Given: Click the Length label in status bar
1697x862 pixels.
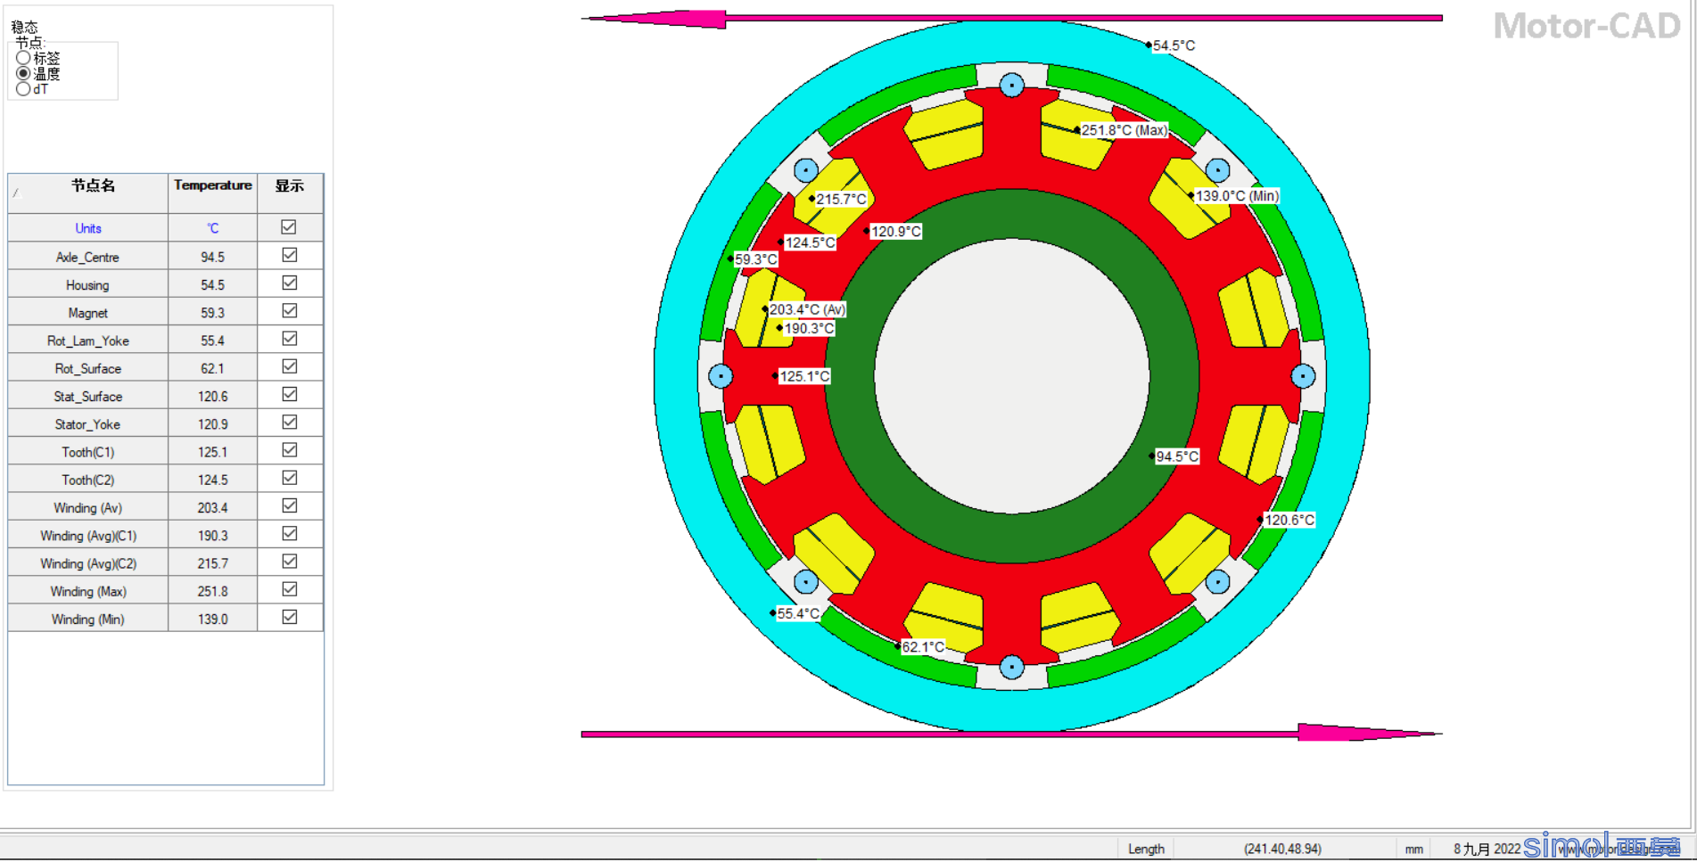Looking at the screenshot, I should 1146,850.
